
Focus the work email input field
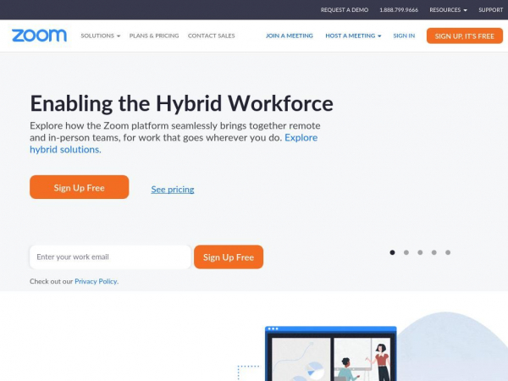110,257
